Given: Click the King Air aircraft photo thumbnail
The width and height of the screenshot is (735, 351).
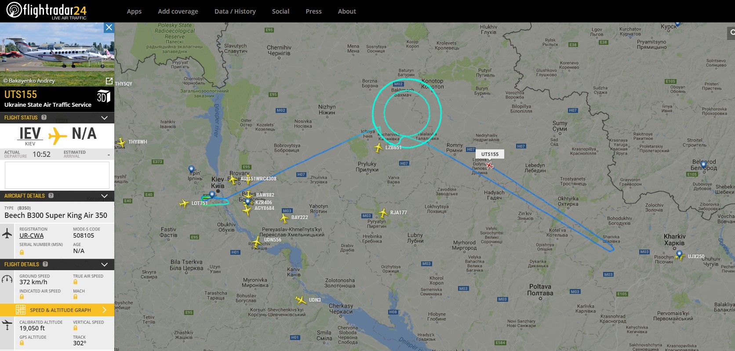Looking at the screenshot, I should [x=57, y=54].
